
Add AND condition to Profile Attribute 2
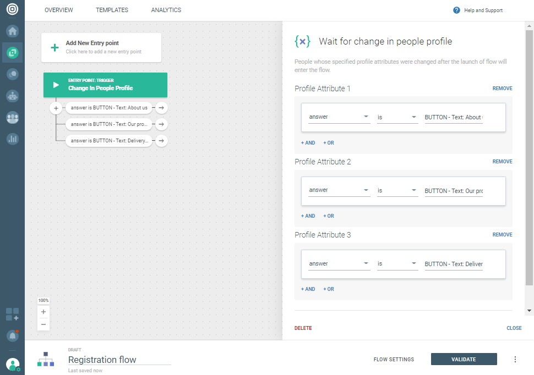tap(308, 216)
